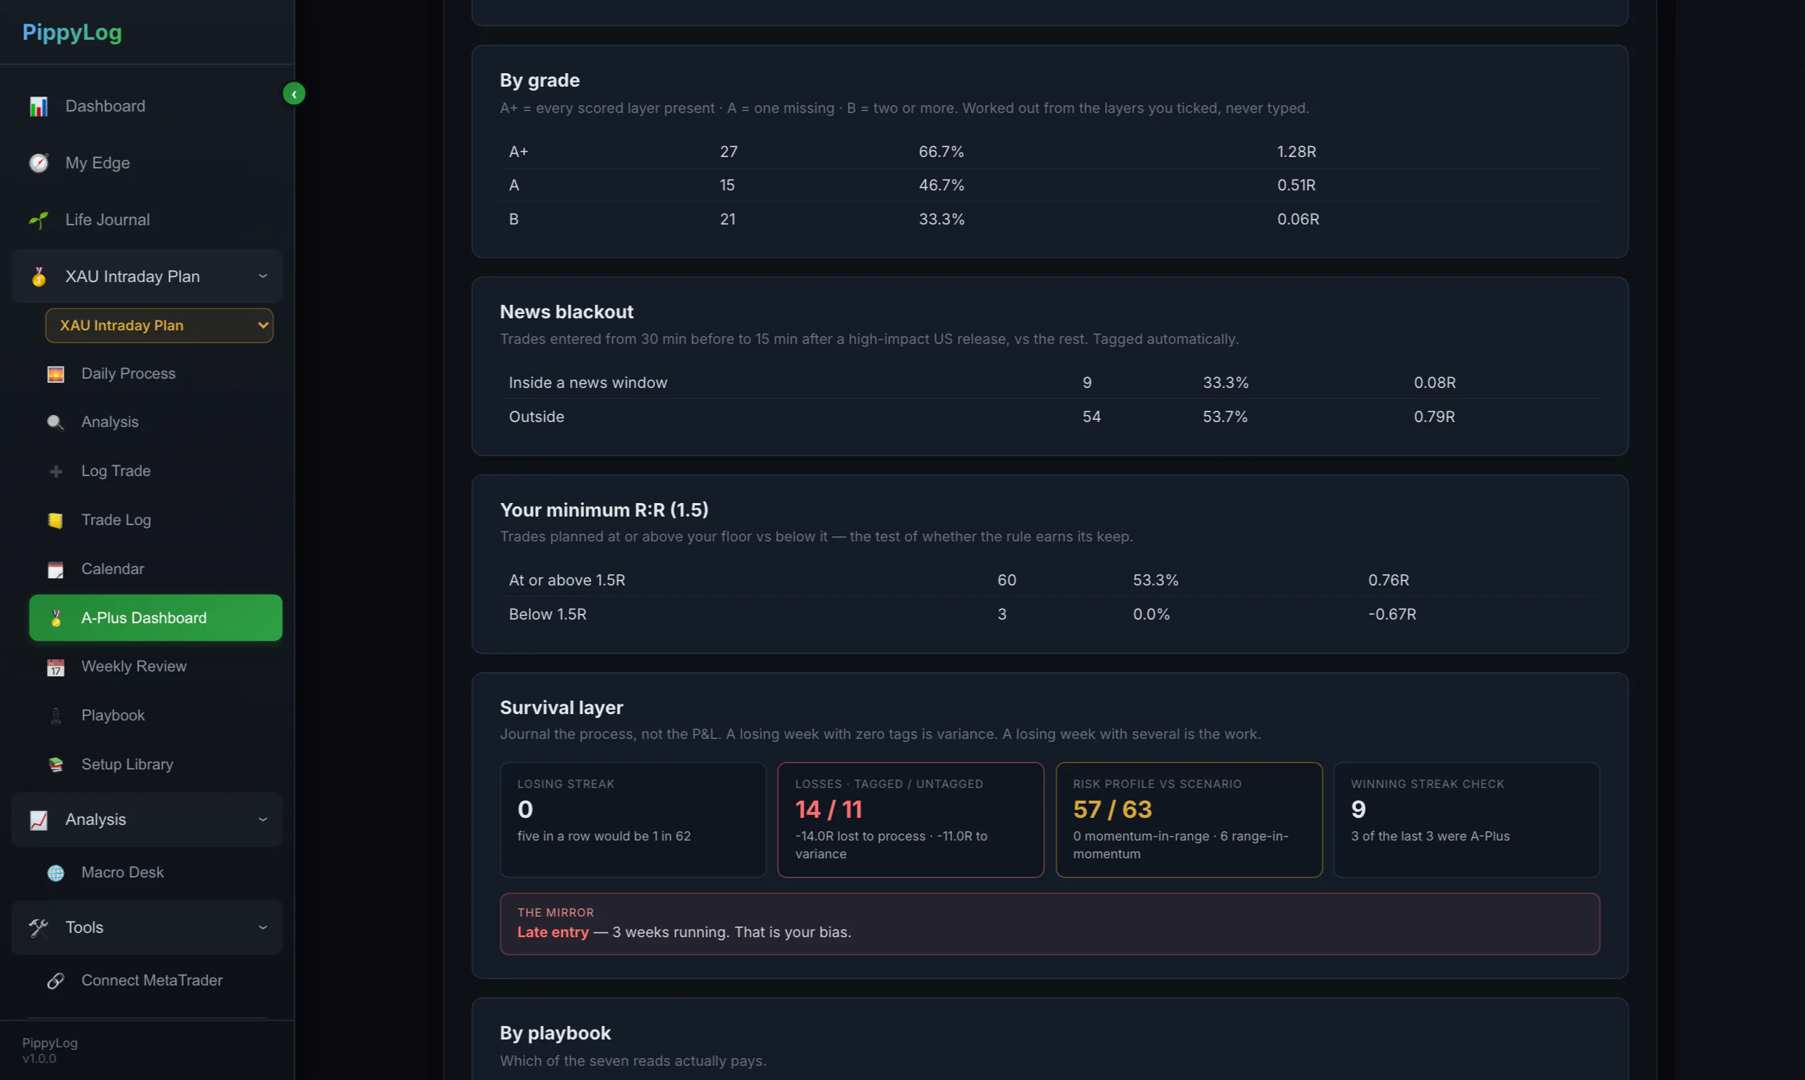Open the XAU Intraday Plan select box
1805x1080 pixels.
158,325
